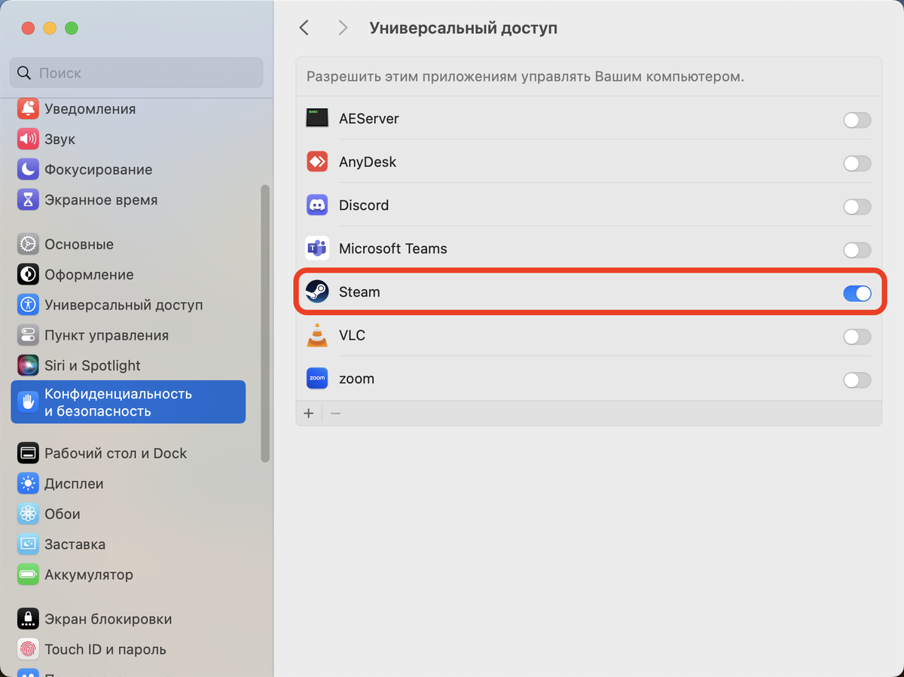Image resolution: width=904 pixels, height=677 pixels.
Task: Enable the AnyDesk toggle
Action: (x=857, y=163)
